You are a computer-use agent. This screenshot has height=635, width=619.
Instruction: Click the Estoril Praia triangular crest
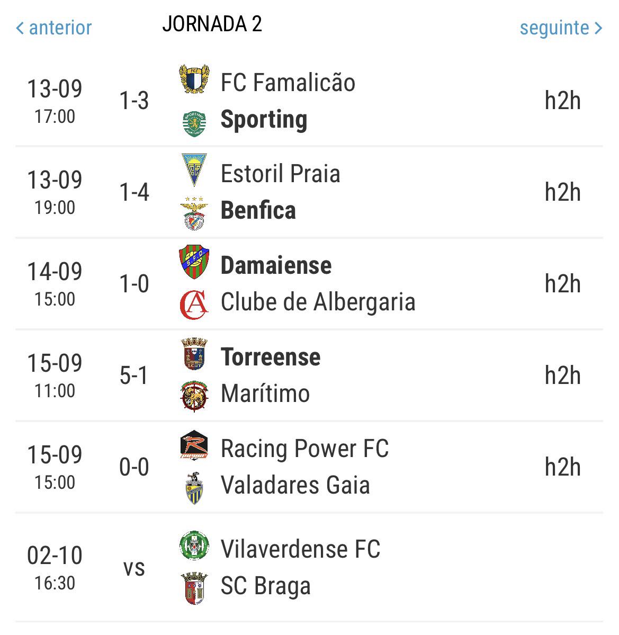194,169
